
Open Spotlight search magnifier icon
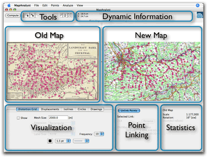pyautogui.click(x=198, y=5)
